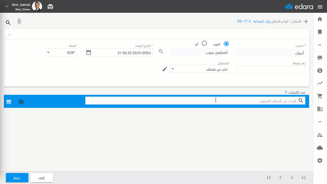327x184 pixels.
Task: Open the shopping cart module
Action: pyautogui.click(x=320, y=96)
